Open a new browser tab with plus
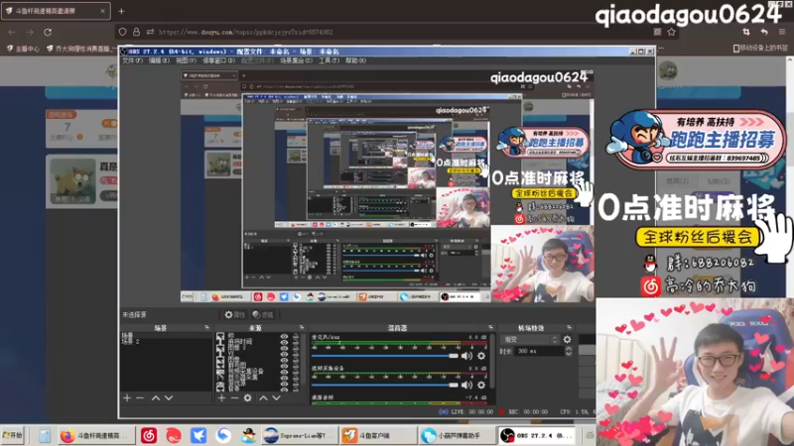794x446 pixels. [x=121, y=11]
